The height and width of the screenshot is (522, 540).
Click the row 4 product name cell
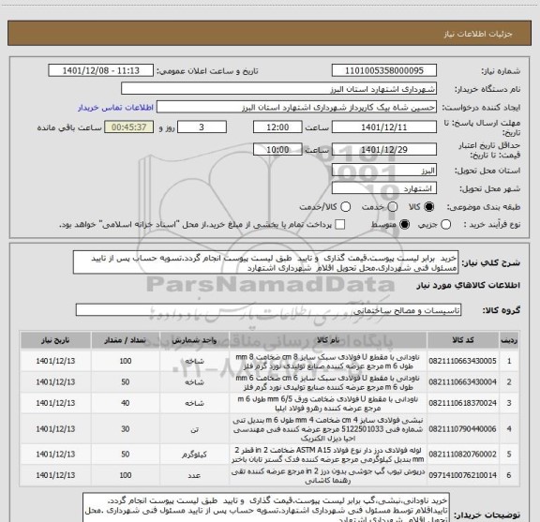click(x=328, y=429)
